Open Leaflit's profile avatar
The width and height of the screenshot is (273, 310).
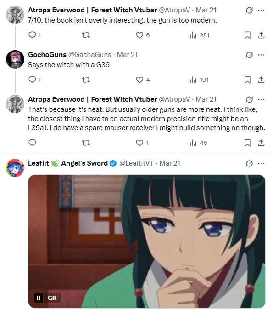tap(15, 168)
